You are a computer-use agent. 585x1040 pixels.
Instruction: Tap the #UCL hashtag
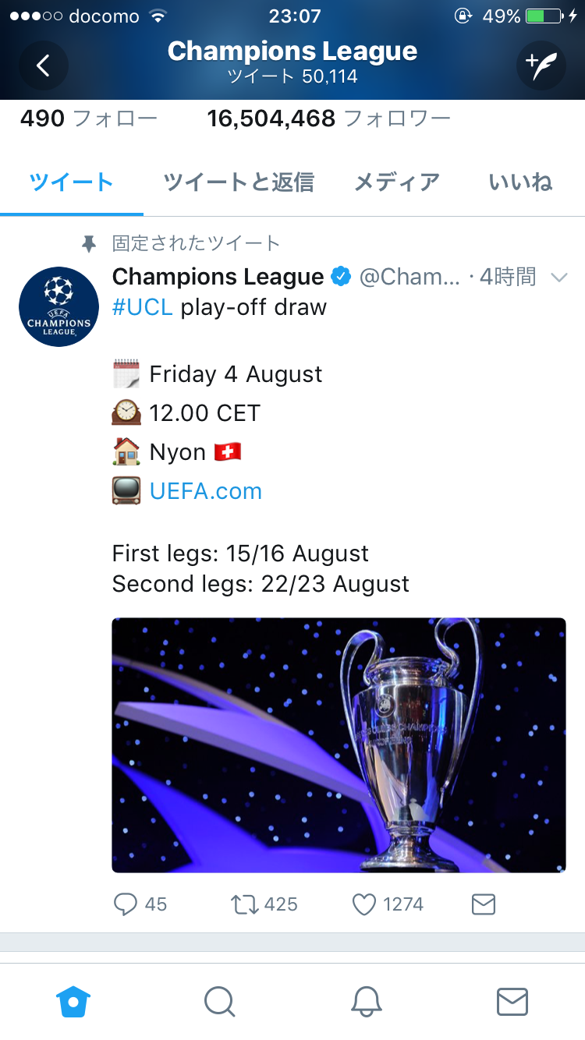143,307
